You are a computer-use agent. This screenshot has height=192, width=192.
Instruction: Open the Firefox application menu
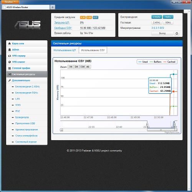coord(10,2)
